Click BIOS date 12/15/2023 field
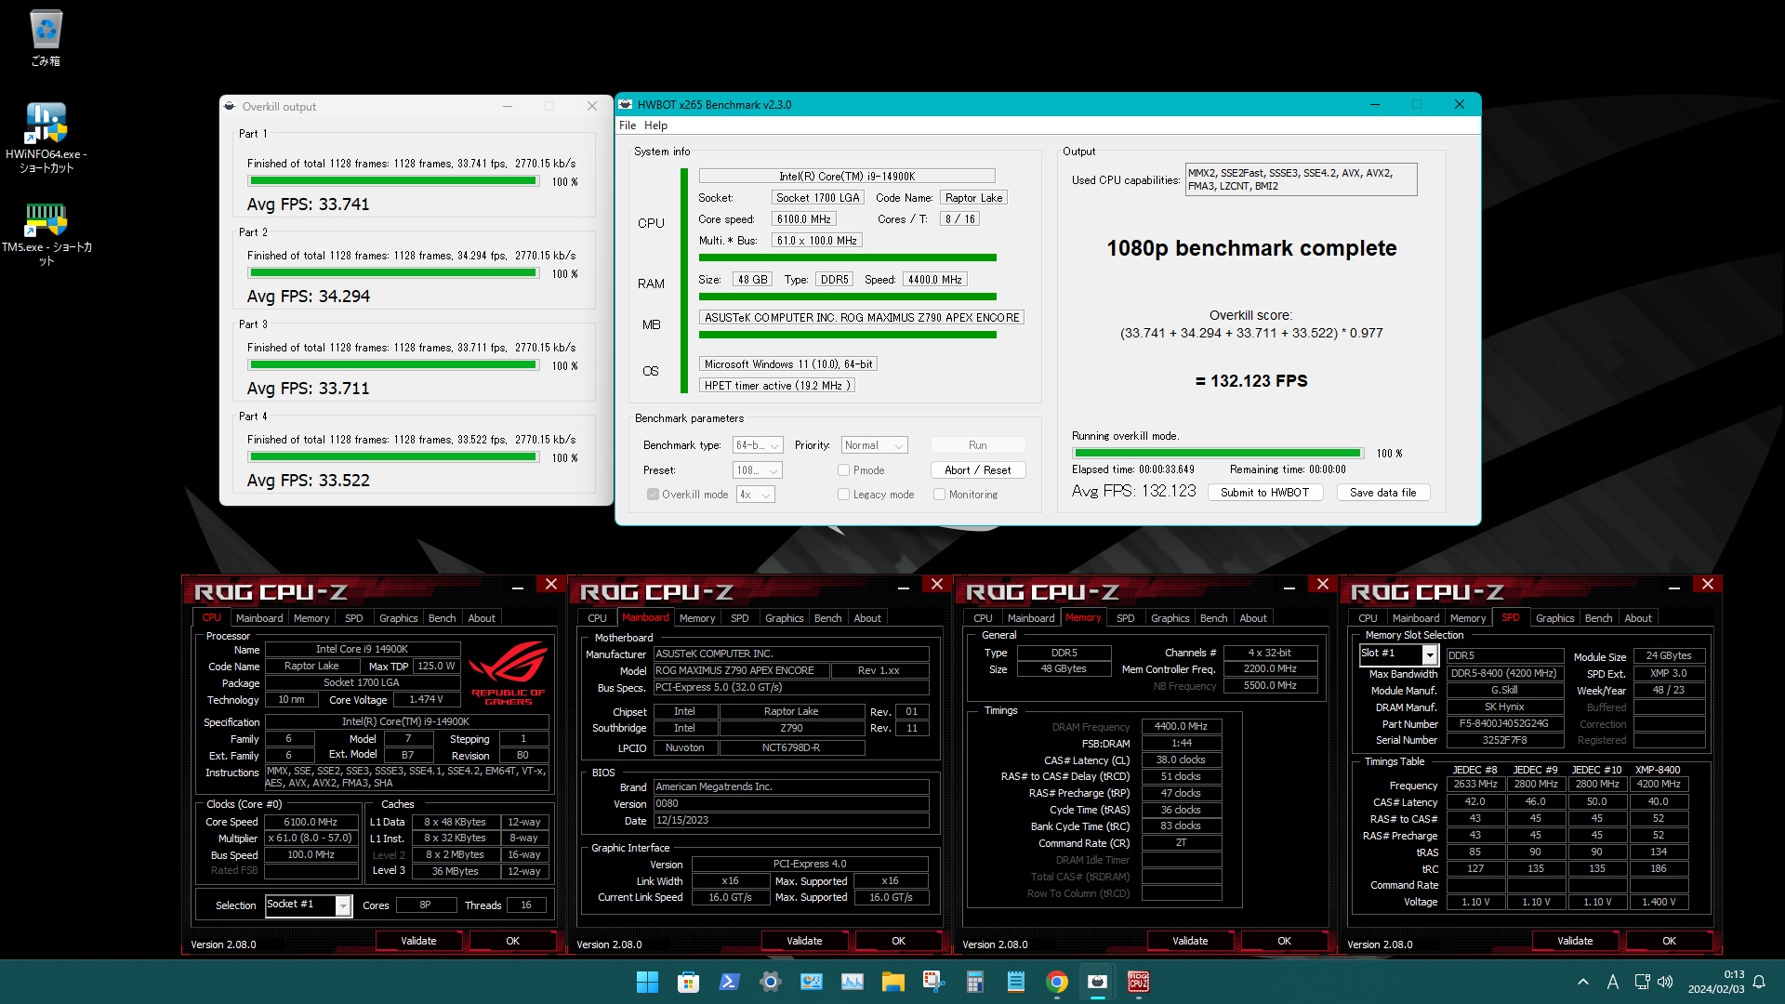The height and width of the screenshot is (1004, 1785). (x=791, y=821)
